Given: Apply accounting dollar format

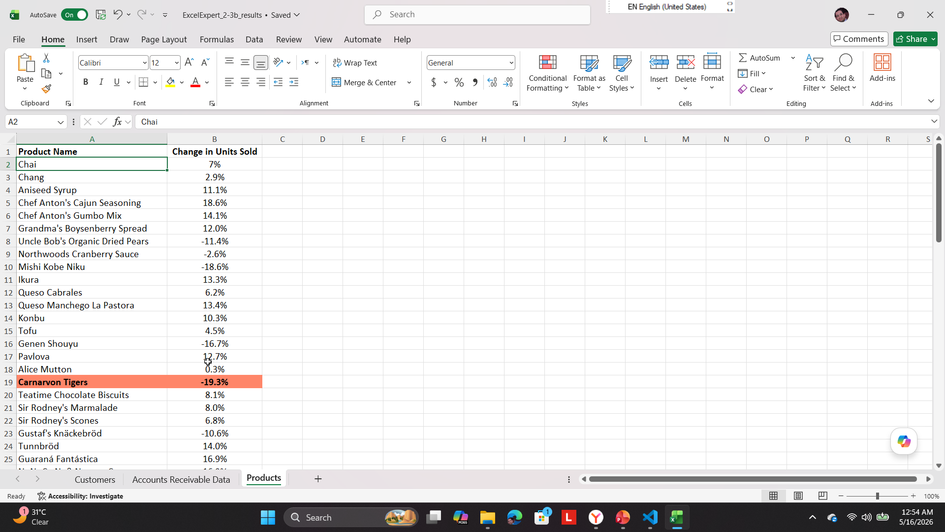Looking at the screenshot, I should [434, 82].
